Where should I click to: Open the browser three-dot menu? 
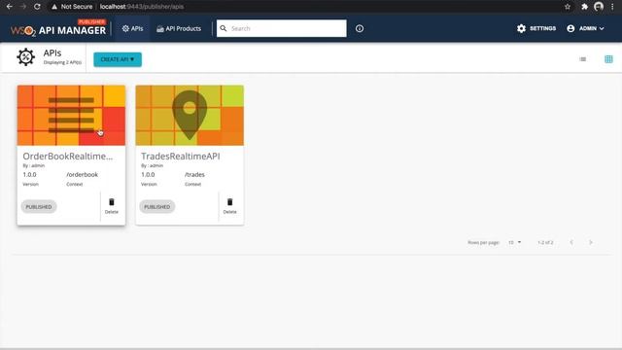tap(613, 7)
